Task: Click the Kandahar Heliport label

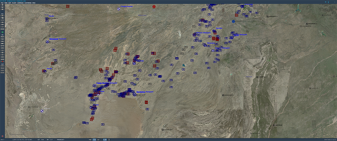Action: (x=145, y=91)
